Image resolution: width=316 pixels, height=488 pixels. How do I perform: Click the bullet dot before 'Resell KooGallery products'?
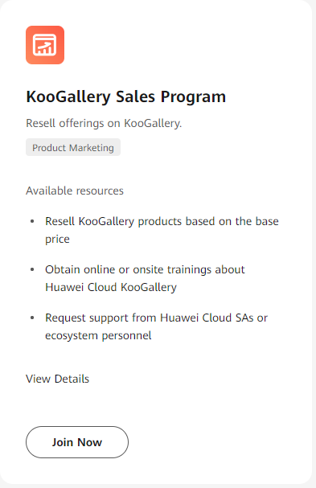coord(32,221)
